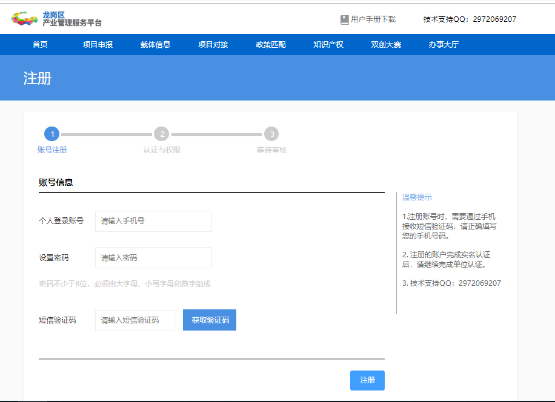Click the colorful Longgang platform logo
The width and height of the screenshot is (555, 402).
click(24, 19)
